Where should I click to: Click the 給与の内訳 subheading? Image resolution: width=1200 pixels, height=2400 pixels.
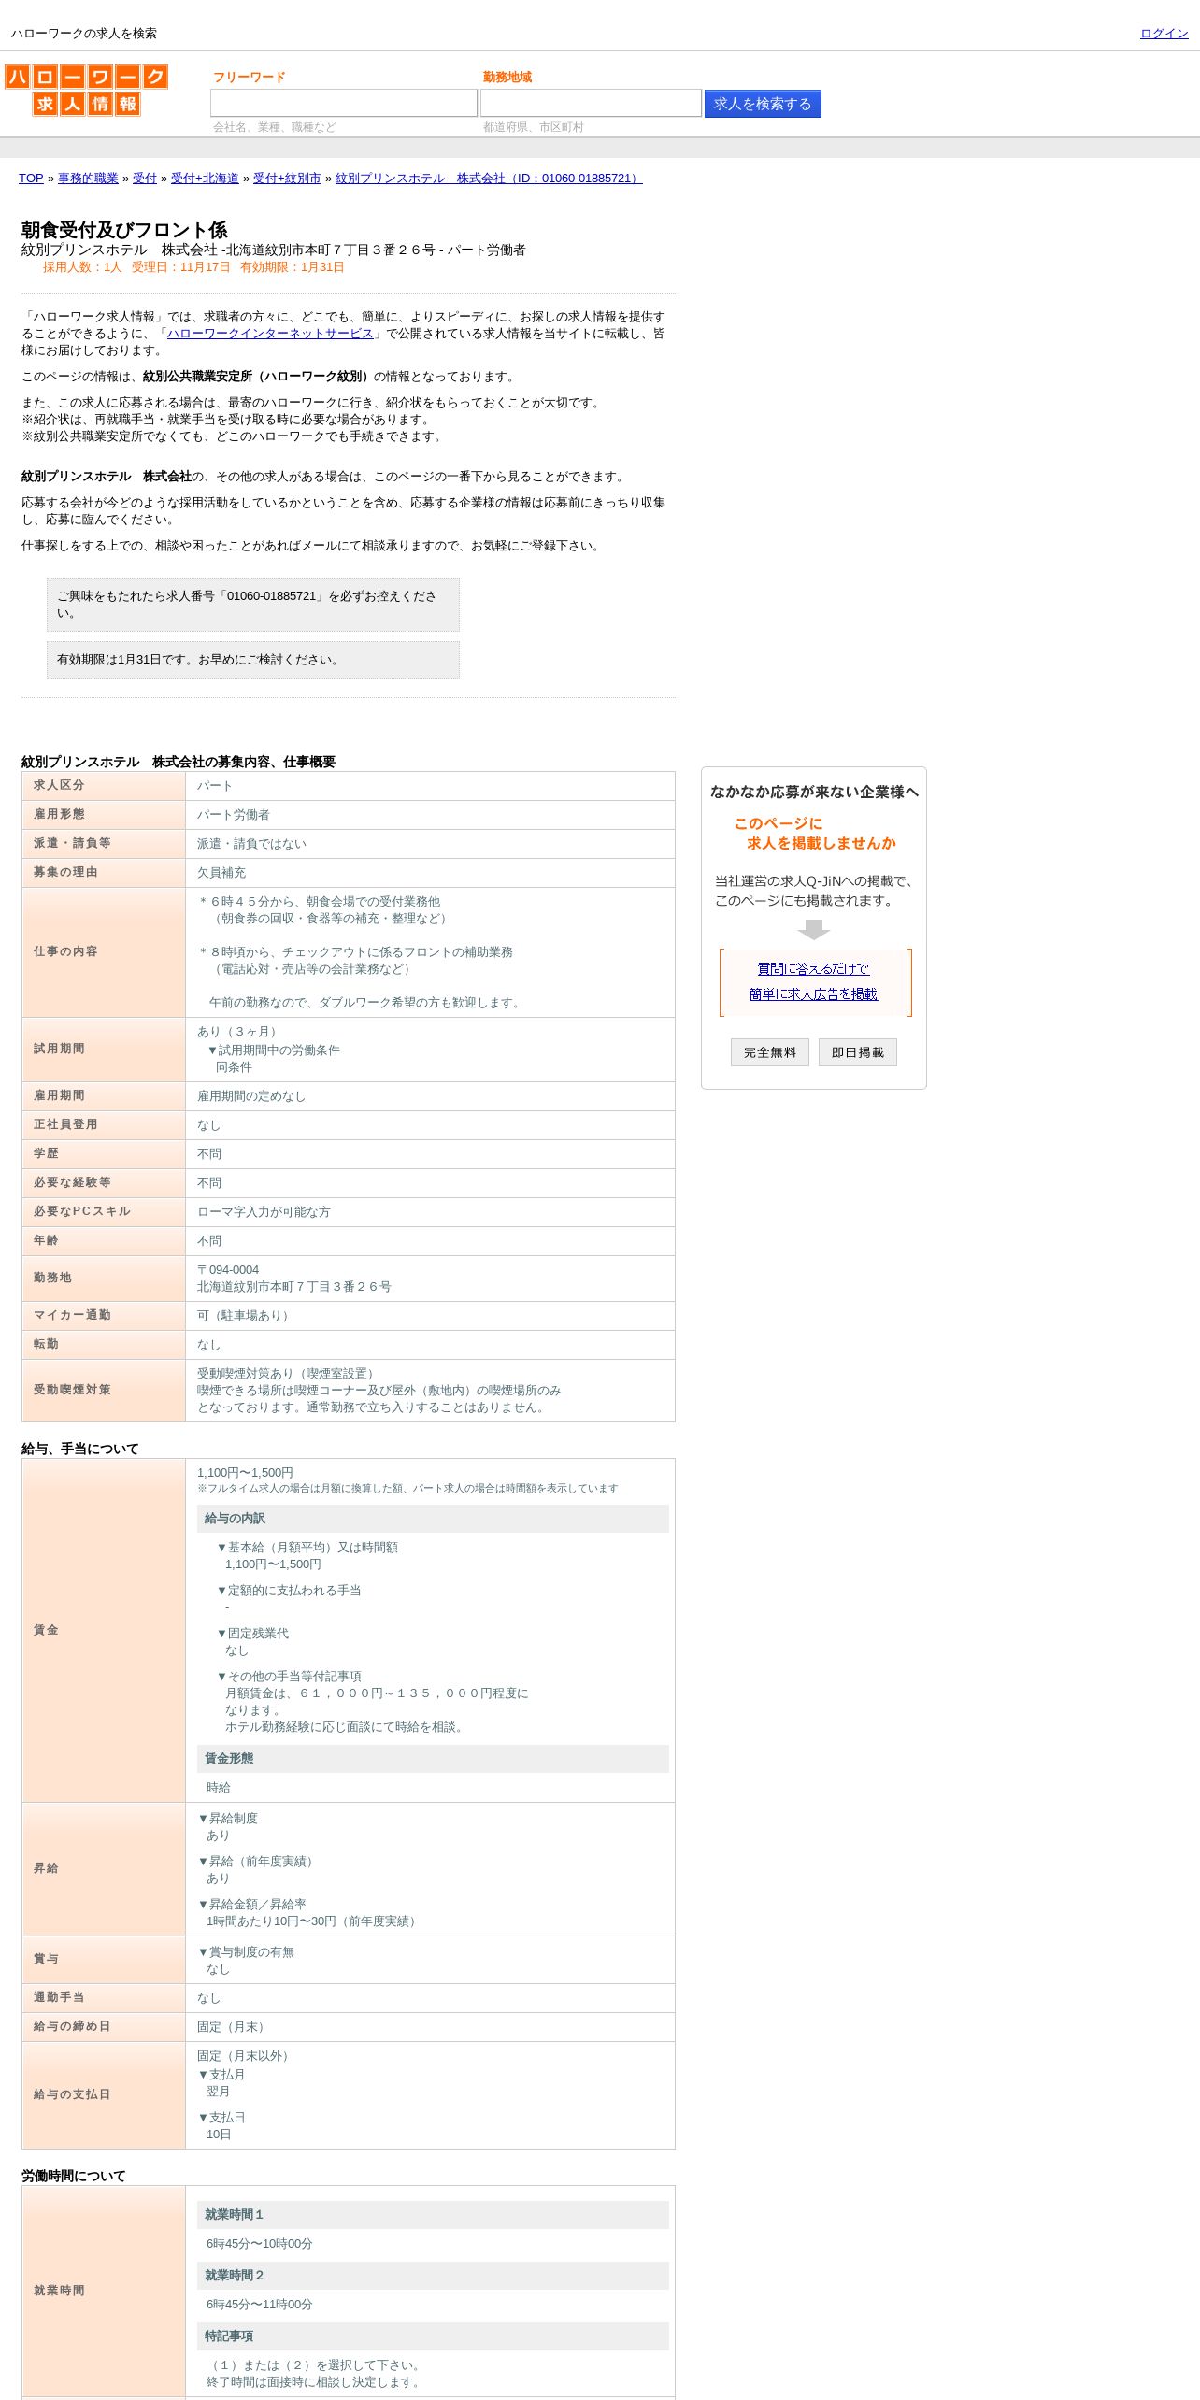433,1519
